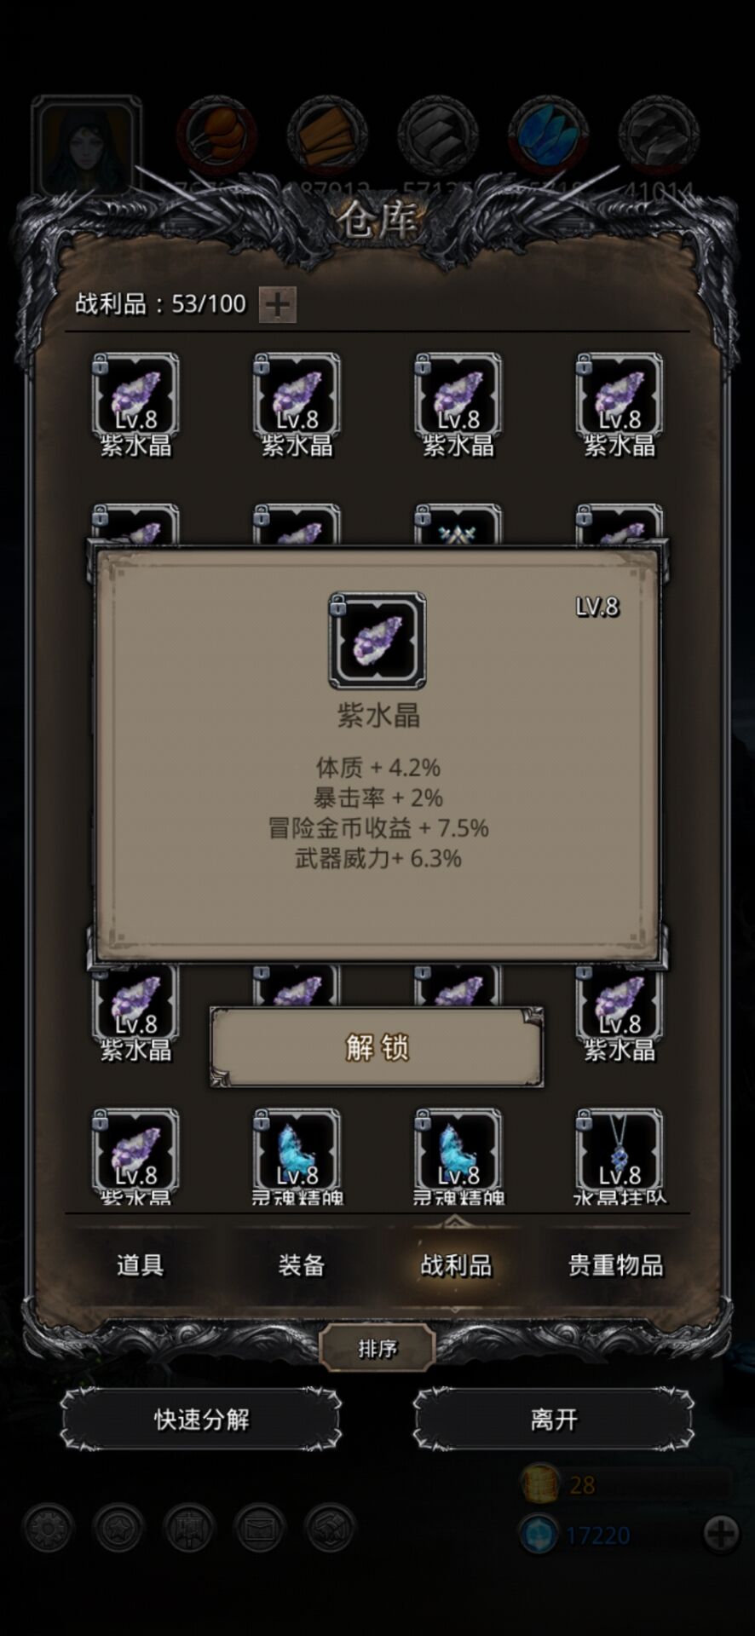This screenshot has width=755, height=1636.
Task: Switch to the 装备 tab
Action: [301, 1265]
